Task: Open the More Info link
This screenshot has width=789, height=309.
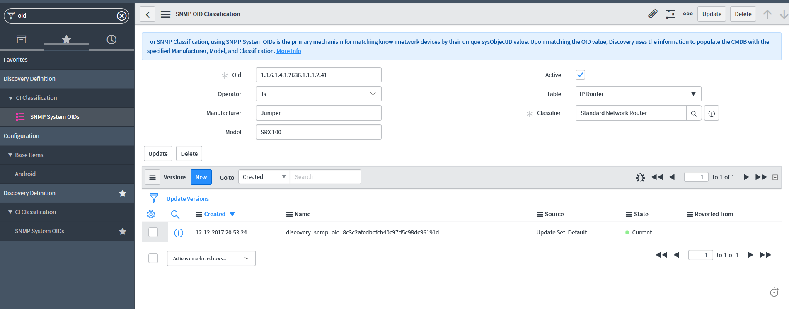Action: pyautogui.click(x=289, y=51)
